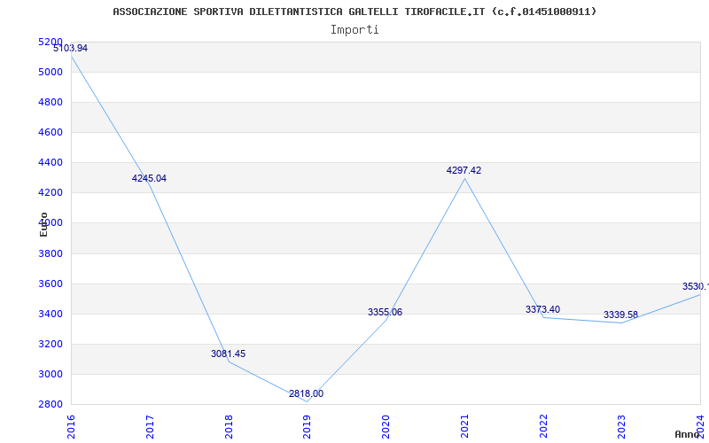Click the x-axis year 2019
Image resolution: width=709 pixels, height=443 pixels.
(307, 427)
